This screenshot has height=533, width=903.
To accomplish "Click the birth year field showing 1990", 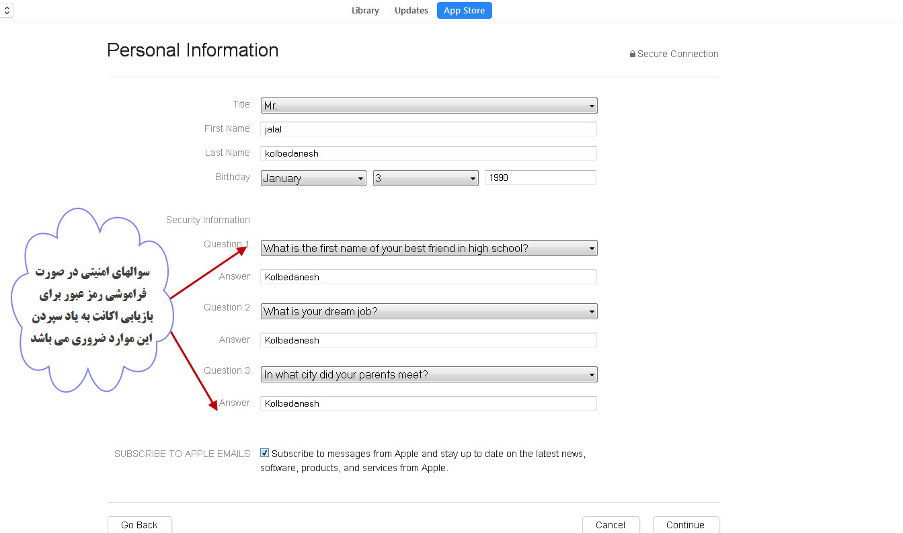I will click(x=540, y=177).
